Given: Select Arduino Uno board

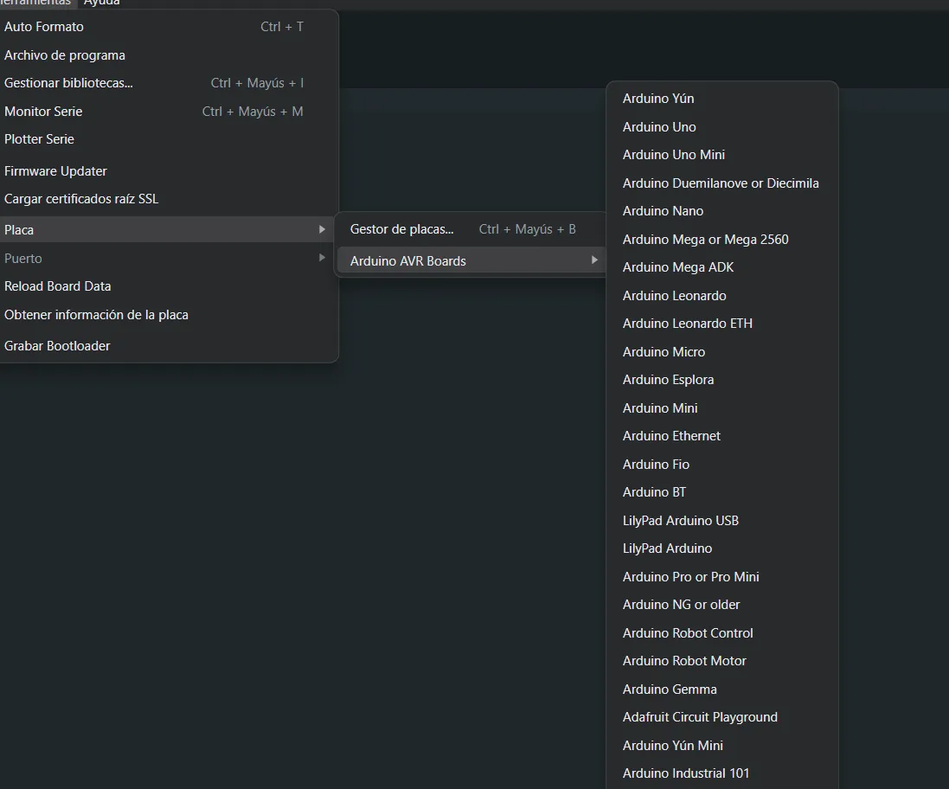Looking at the screenshot, I should tap(722, 127).
